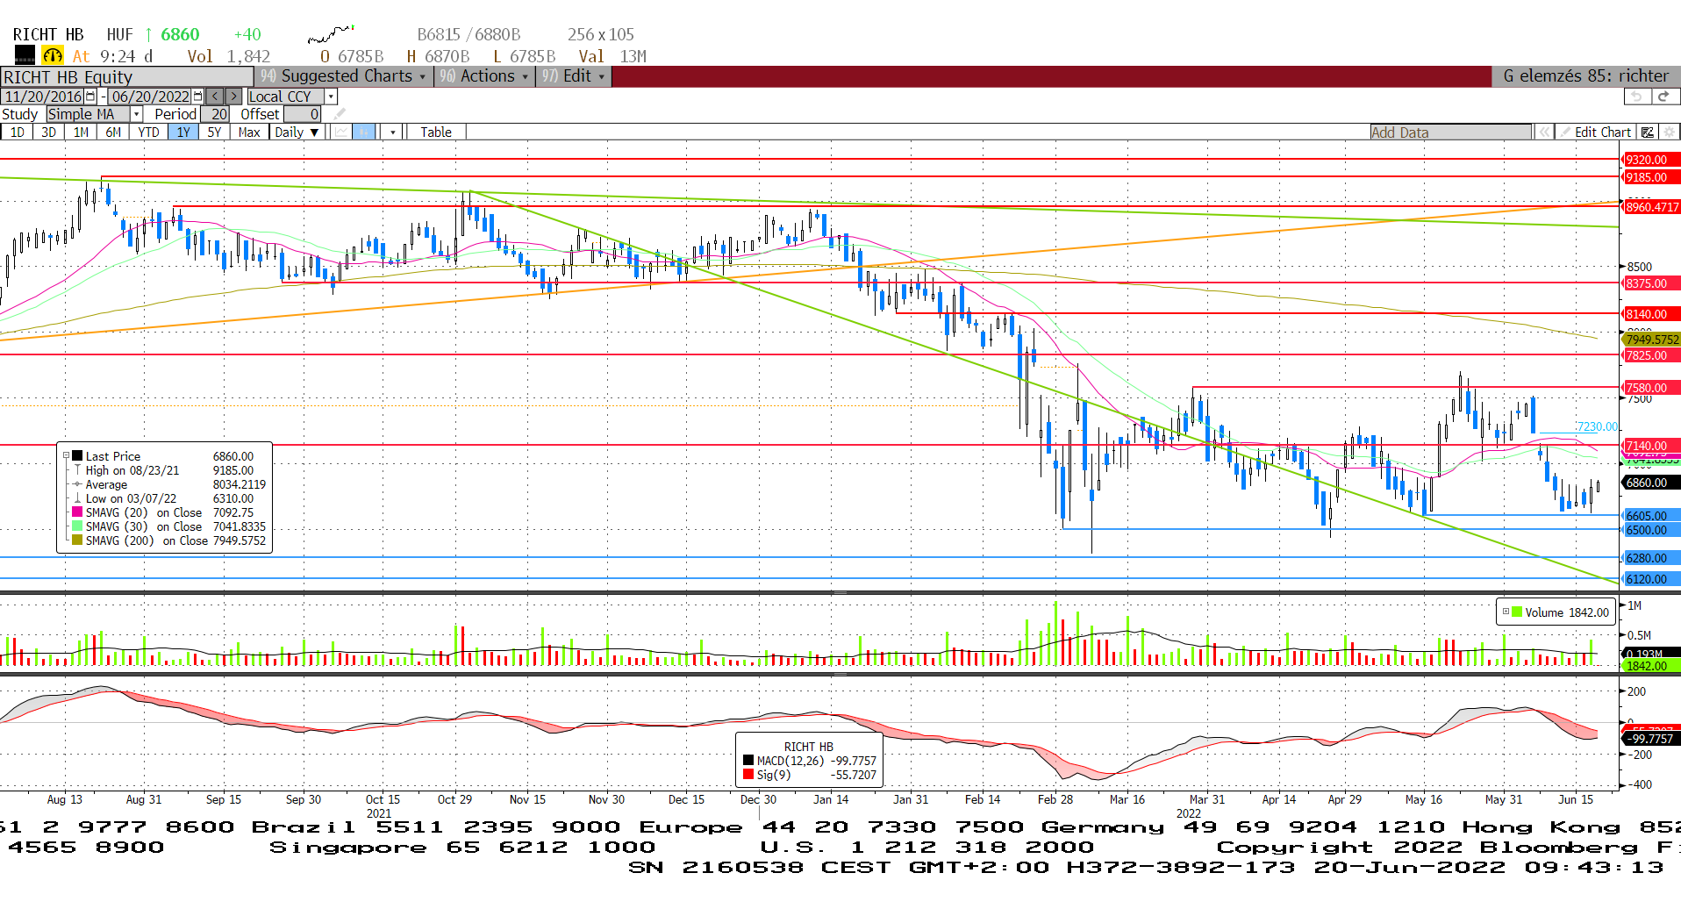Click the 9185.00 price level label

click(x=1650, y=177)
